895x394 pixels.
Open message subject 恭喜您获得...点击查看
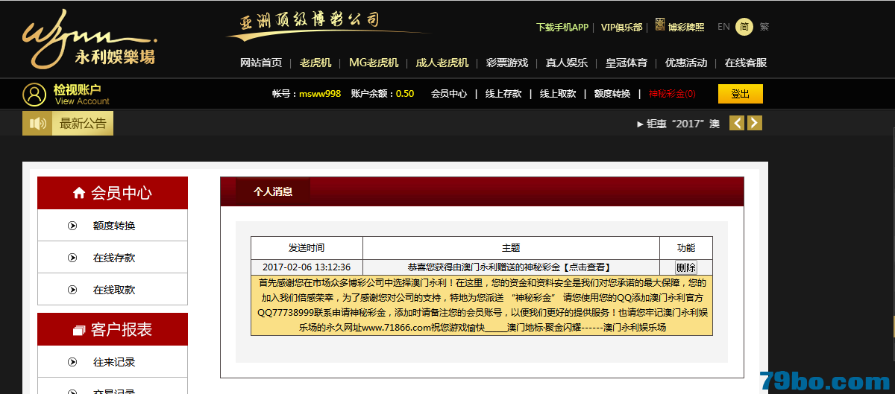[x=510, y=267]
